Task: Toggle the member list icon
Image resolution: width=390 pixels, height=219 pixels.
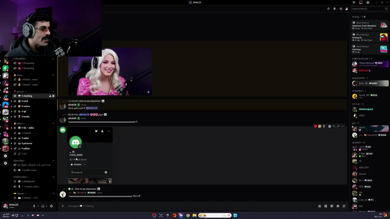Action: pyautogui.click(x=347, y=9)
